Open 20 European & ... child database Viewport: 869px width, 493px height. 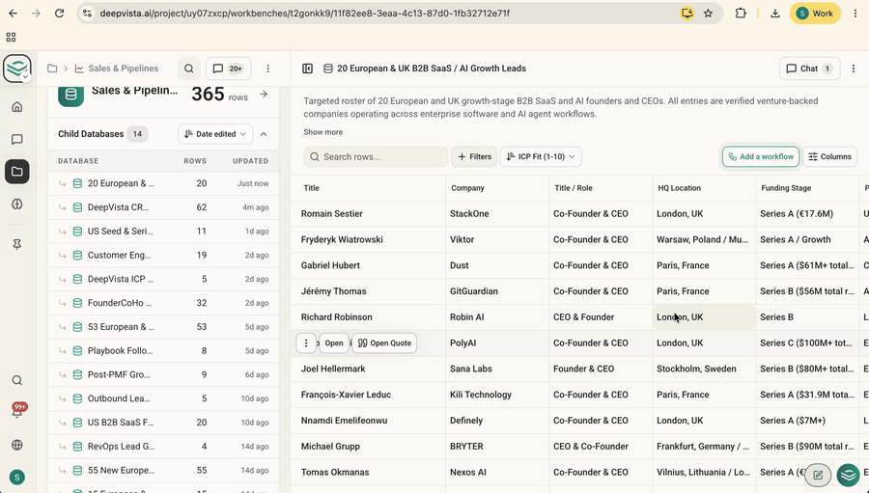[x=163, y=183]
